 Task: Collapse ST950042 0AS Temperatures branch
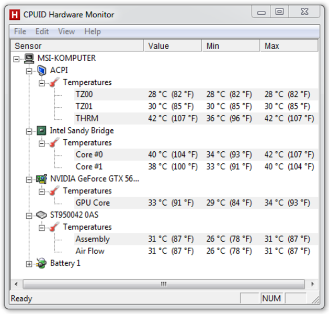[x=42, y=228]
